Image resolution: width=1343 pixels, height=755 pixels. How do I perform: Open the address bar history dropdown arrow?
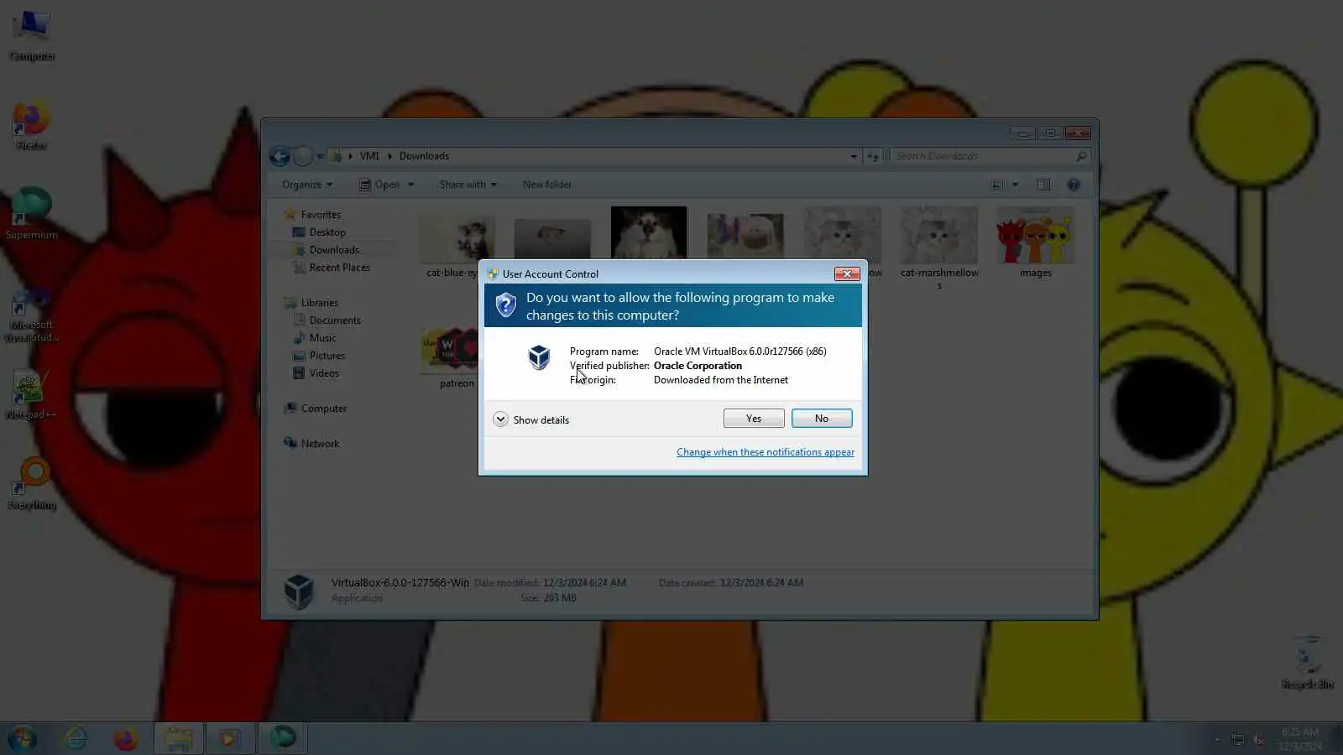click(854, 156)
